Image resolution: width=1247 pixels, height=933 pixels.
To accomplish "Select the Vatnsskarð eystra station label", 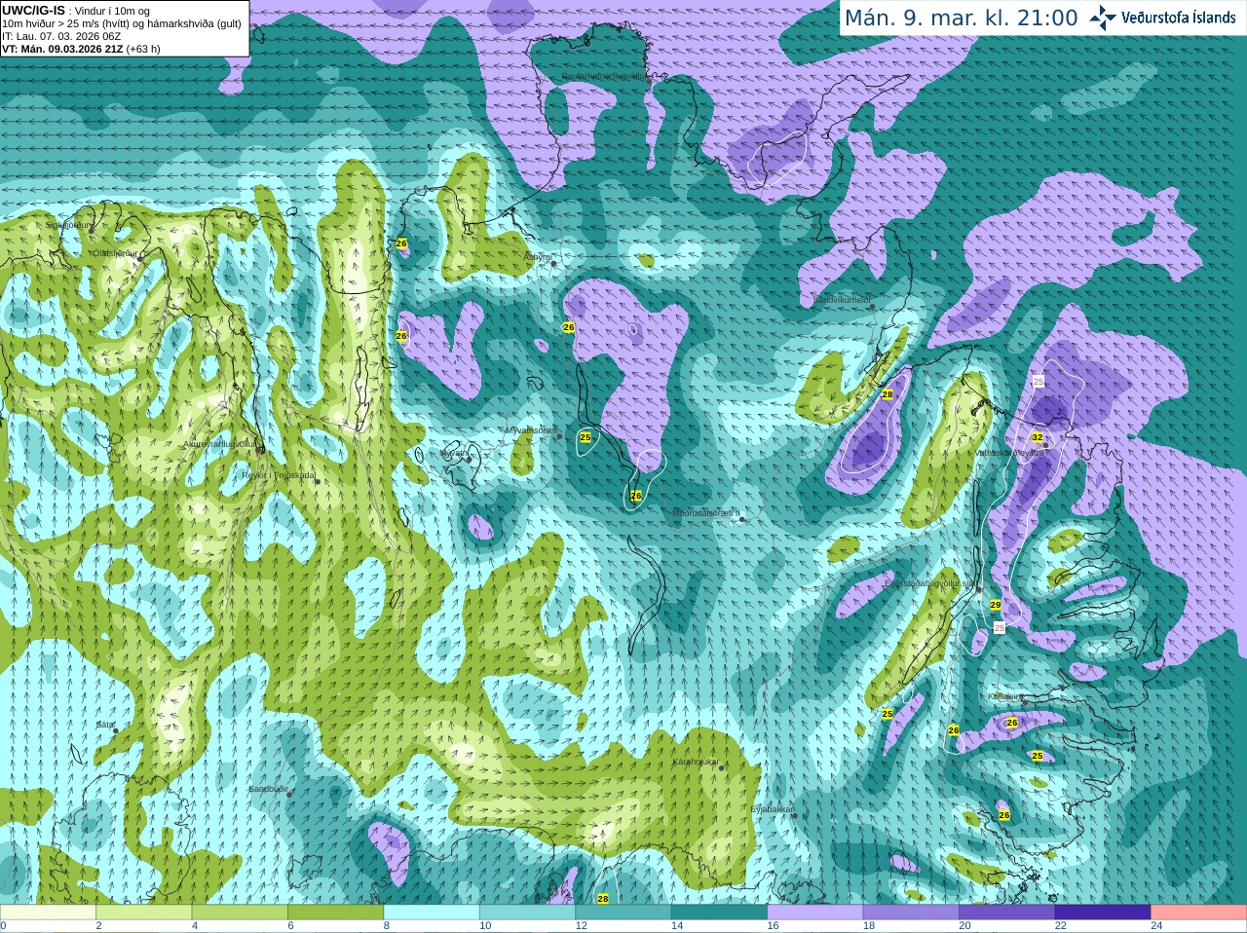I will coord(1009,453).
